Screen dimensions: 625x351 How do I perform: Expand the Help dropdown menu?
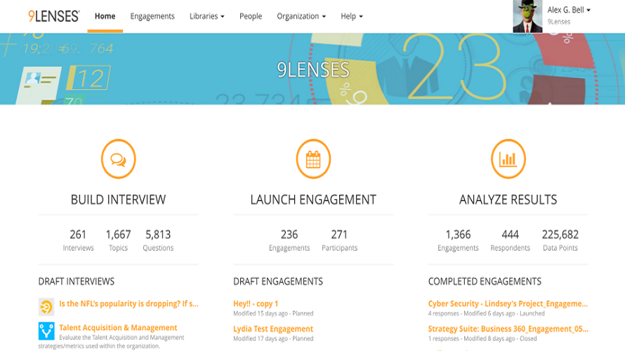(352, 16)
